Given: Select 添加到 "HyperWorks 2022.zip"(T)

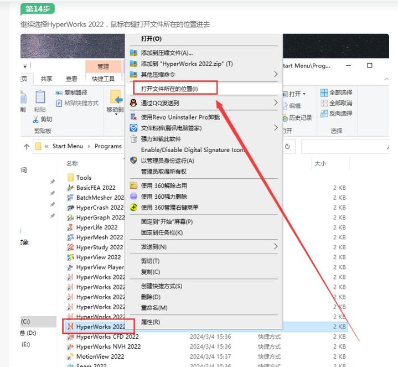Looking at the screenshot, I should click(187, 64).
